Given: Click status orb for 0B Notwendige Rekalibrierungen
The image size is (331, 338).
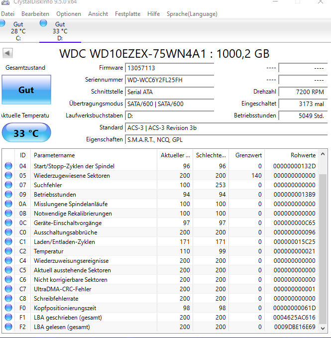Looking at the screenshot, I should pos(8,214).
